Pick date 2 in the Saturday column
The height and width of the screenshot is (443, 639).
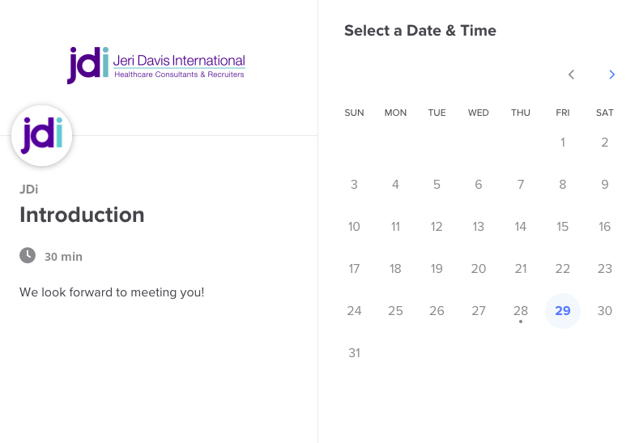[605, 143]
